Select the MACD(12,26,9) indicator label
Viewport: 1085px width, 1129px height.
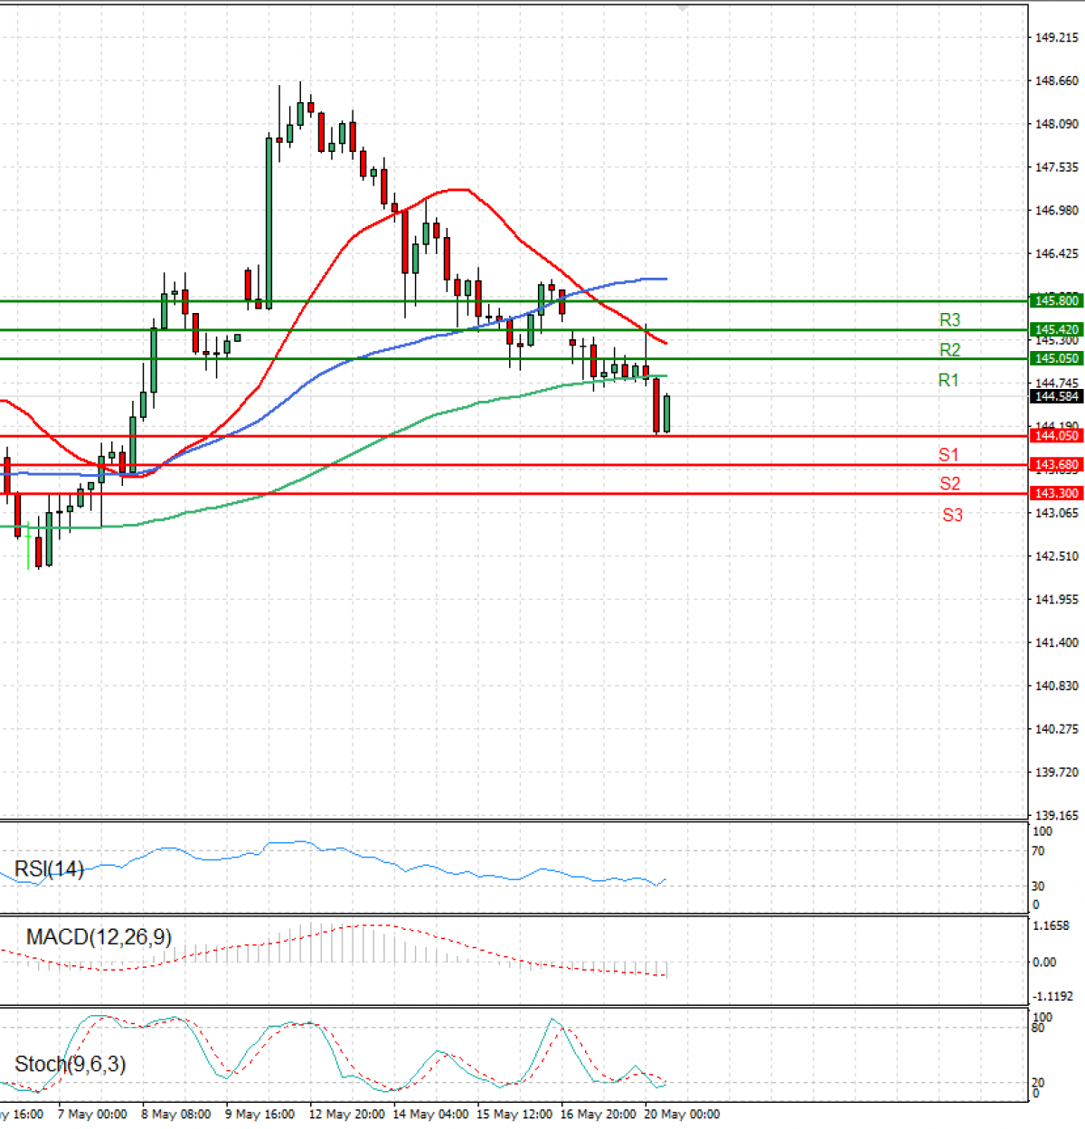(99, 937)
